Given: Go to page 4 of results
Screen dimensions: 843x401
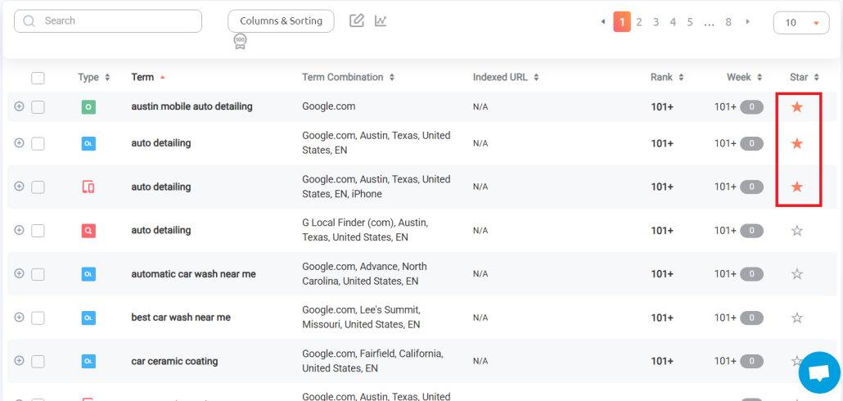Looking at the screenshot, I should pos(673,22).
